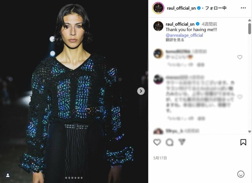Go to next photo with arrow
Viewport: 252px width, 183px height.
click(x=141, y=91)
